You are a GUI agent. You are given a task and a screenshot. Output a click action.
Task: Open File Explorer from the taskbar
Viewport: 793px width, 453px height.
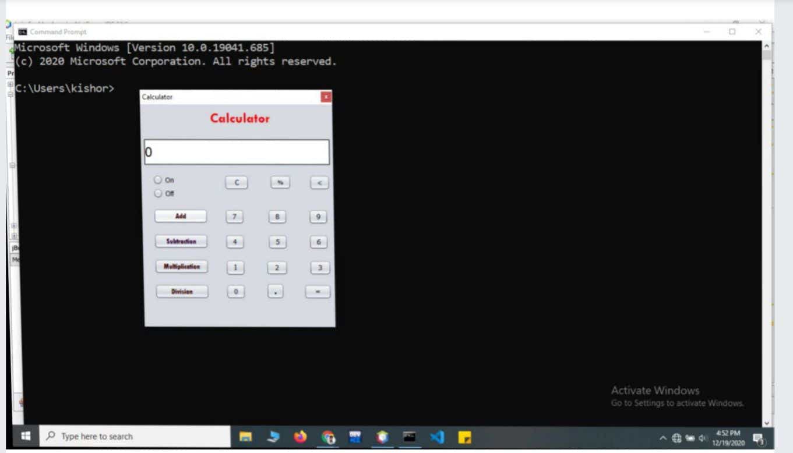click(x=245, y=436)
